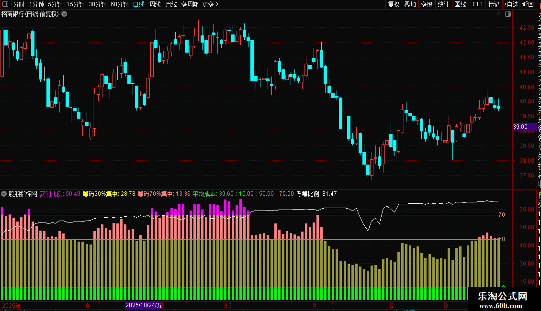Click the 获利比例: 50.49 readout
This screenshot has height=311, width=541.
pos(60,194)
